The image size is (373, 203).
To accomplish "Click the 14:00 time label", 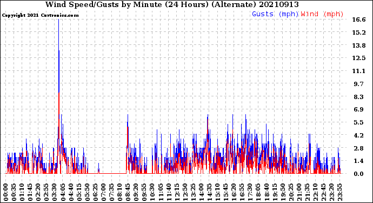I will pos(201,192).
